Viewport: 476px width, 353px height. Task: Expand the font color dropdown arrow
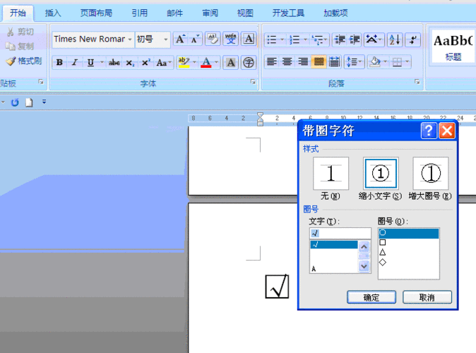tap(216, 63)
